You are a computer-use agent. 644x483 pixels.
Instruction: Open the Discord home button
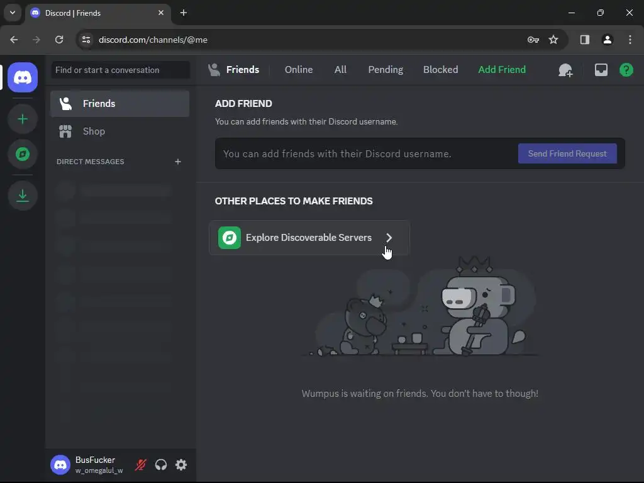point(23,77)
